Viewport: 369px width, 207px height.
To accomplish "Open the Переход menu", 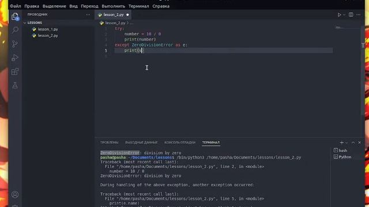I will 90,6.
